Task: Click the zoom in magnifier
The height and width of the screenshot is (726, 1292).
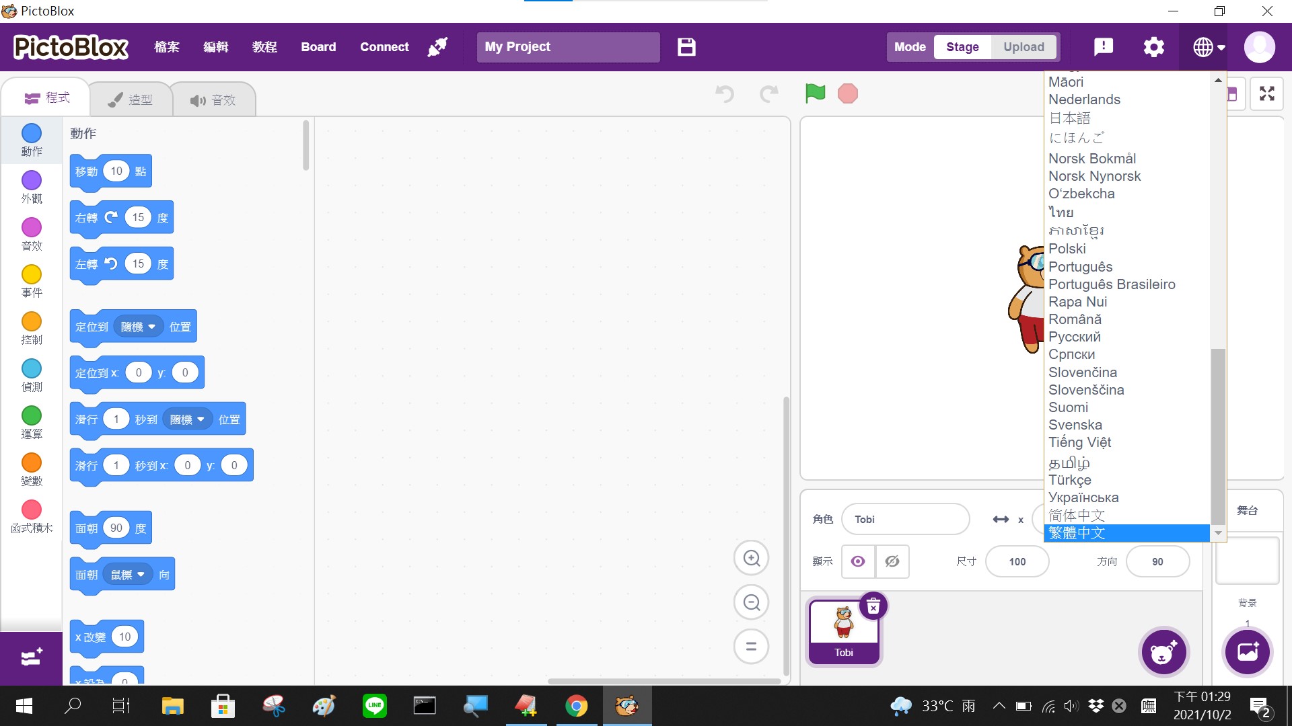Action: coord(751,558)
